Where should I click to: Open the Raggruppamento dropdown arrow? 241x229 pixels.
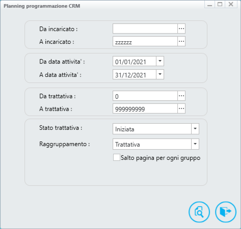(195, 144)
